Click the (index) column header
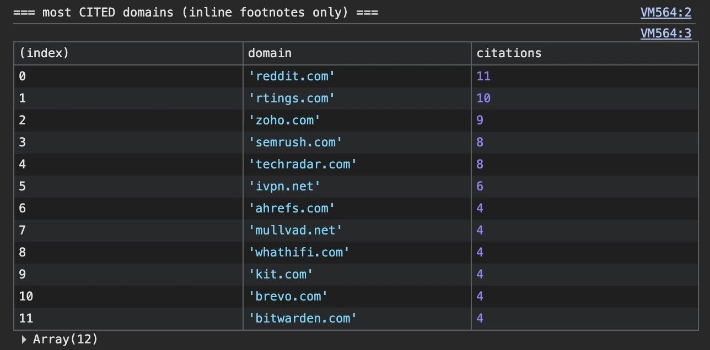Image resolution: width=710 pixels, height=350 pixels. click(128, 53)
